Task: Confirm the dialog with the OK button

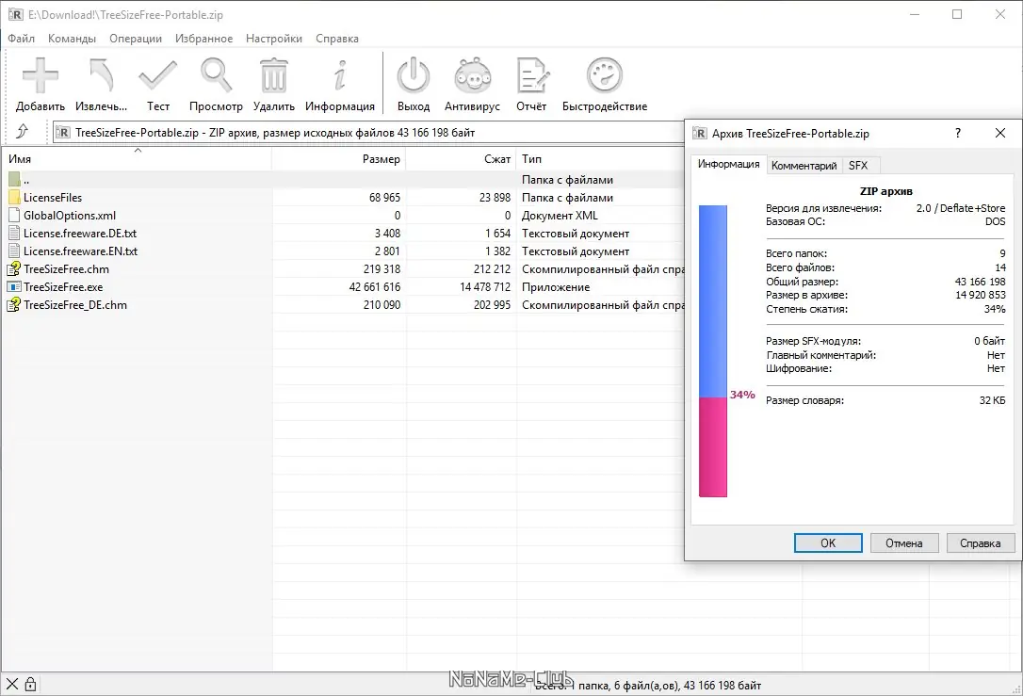Action: pyautogui.click(x=828, y=542)
